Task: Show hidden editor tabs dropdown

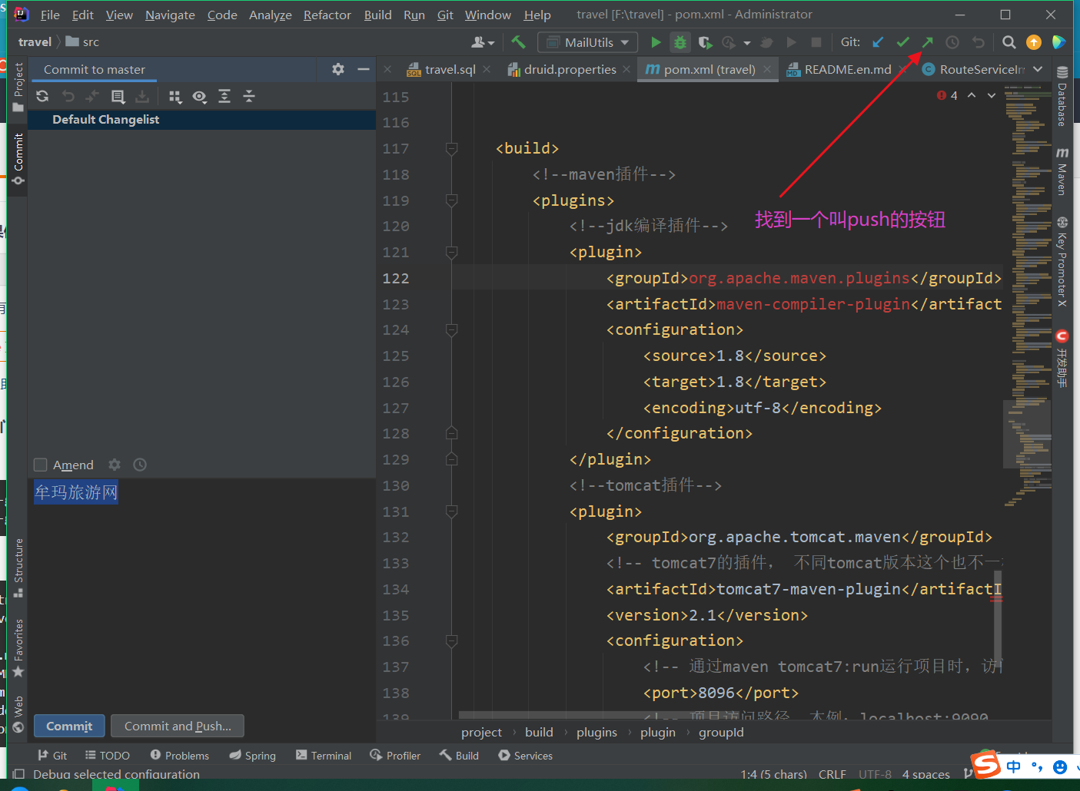Action: [x=1038, y=69]
